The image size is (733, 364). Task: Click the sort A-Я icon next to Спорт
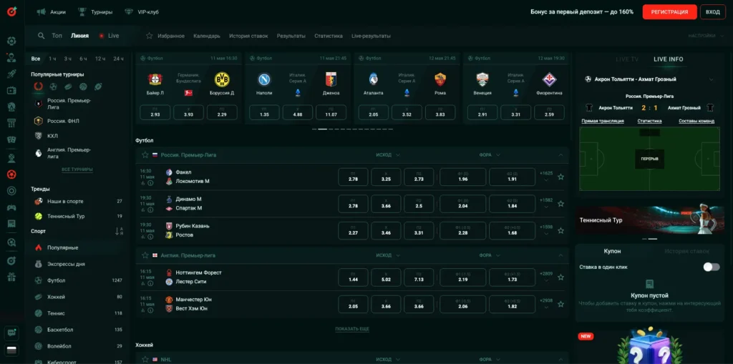pyautogui.click(x=119, y=231)
